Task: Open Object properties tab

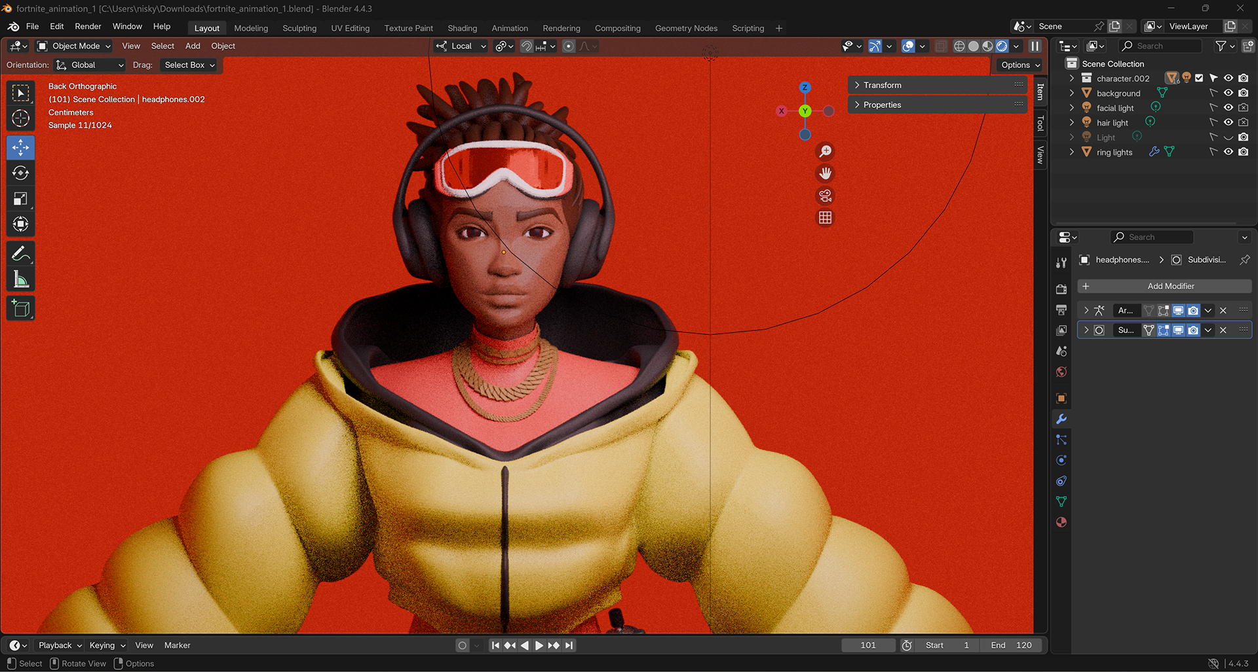Action: click(x=1061, y=398)
